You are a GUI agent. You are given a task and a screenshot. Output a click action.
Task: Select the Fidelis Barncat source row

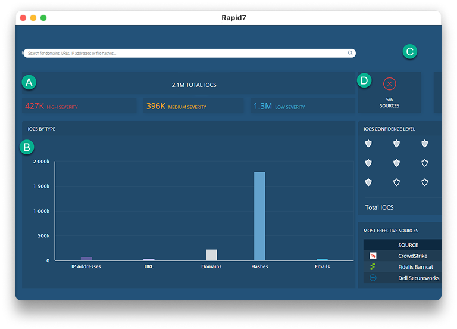coord(402,267)
